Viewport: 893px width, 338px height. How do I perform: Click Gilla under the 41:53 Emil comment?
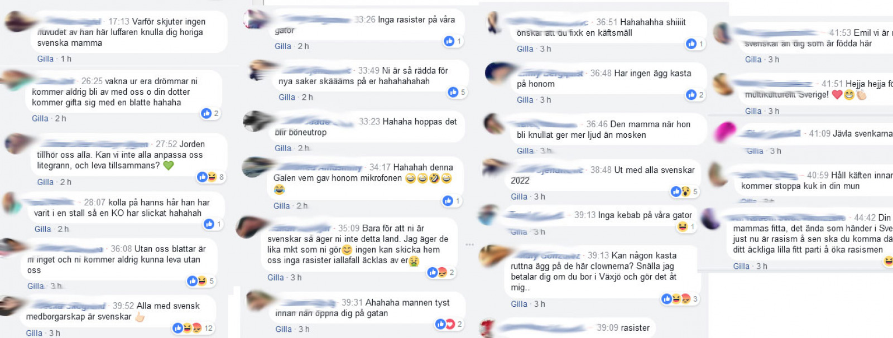pyautogui.click(x=753, y=59)
